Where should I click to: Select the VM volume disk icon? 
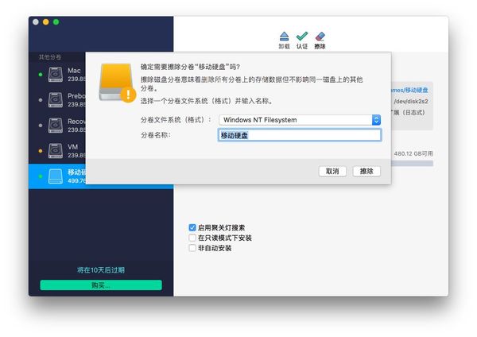coord(56,151)
